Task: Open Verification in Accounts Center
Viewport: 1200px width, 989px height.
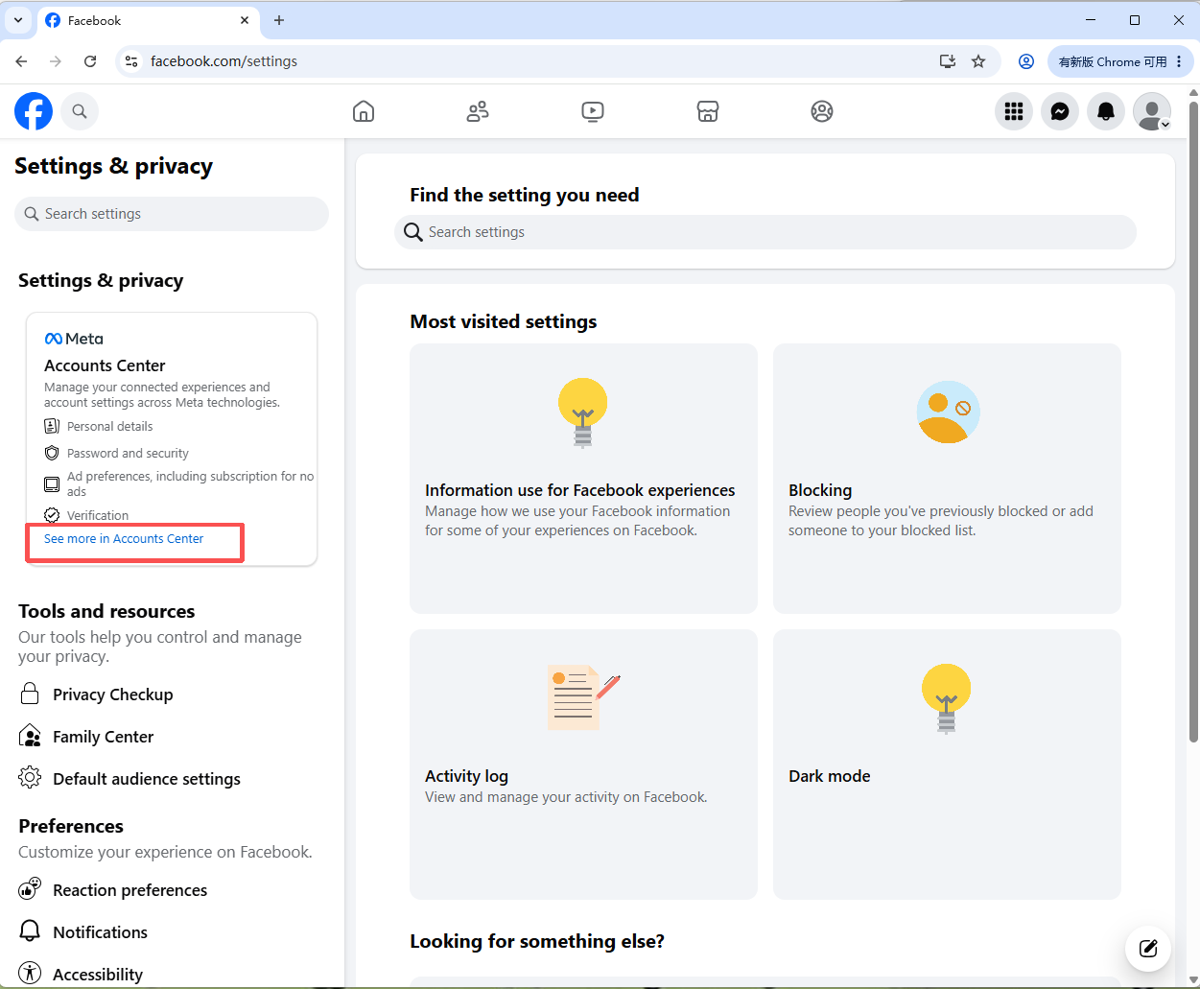Action: 86,515
